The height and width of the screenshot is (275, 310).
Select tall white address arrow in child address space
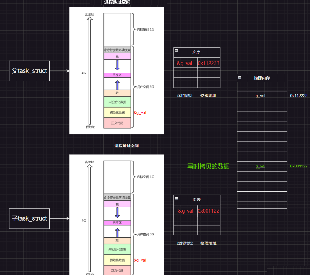click(90, 218)
